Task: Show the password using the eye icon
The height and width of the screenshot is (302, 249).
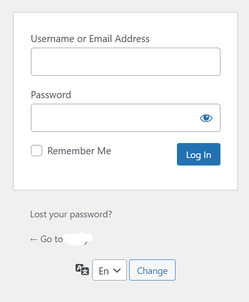Action: [206, 118]
